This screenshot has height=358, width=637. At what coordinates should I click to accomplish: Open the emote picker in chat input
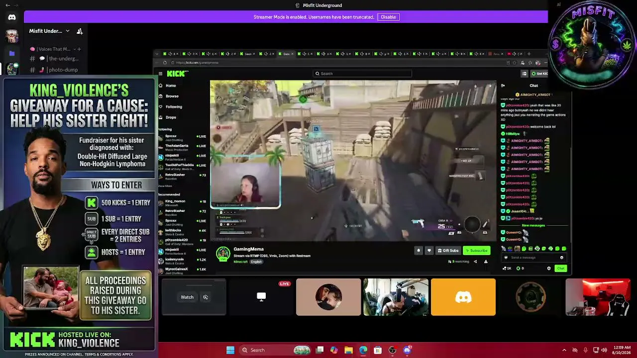coord(561,258)
